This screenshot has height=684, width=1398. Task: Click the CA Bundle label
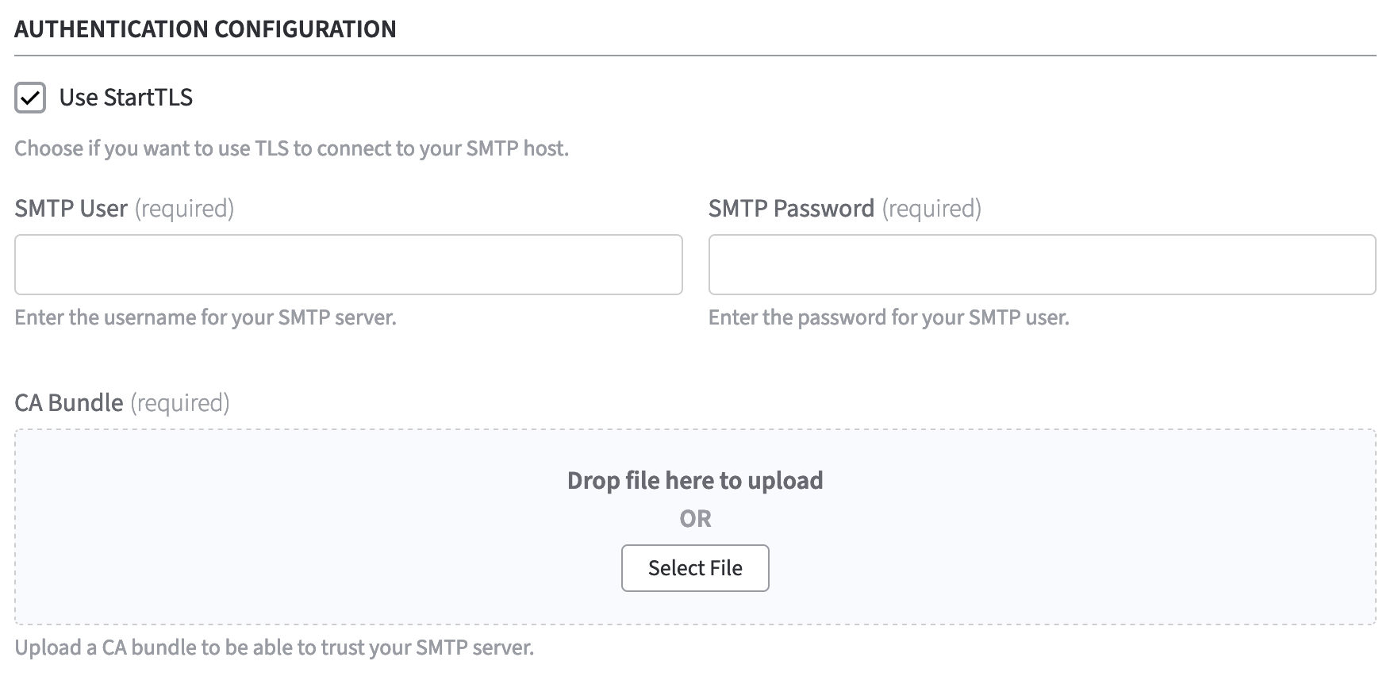click(69, 403)
